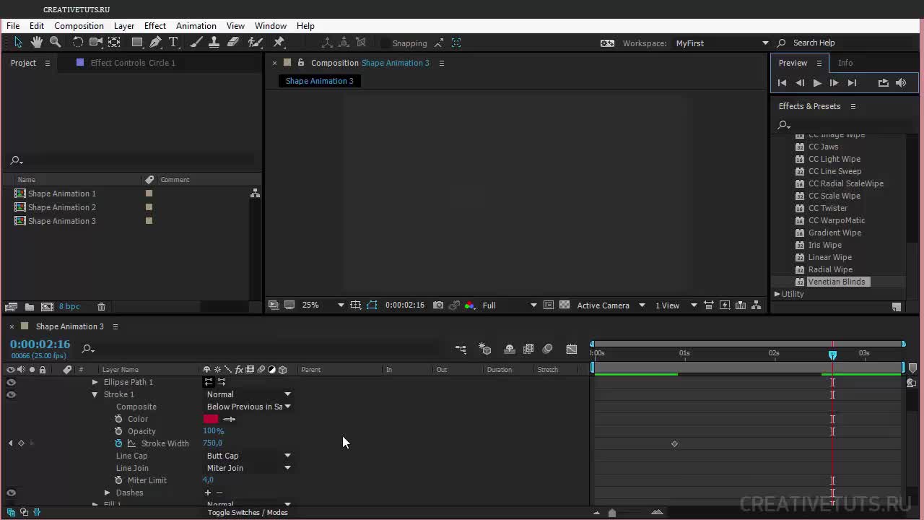Play the preview
The width and height of the screenshot is (924, 520).
(817, 83)
